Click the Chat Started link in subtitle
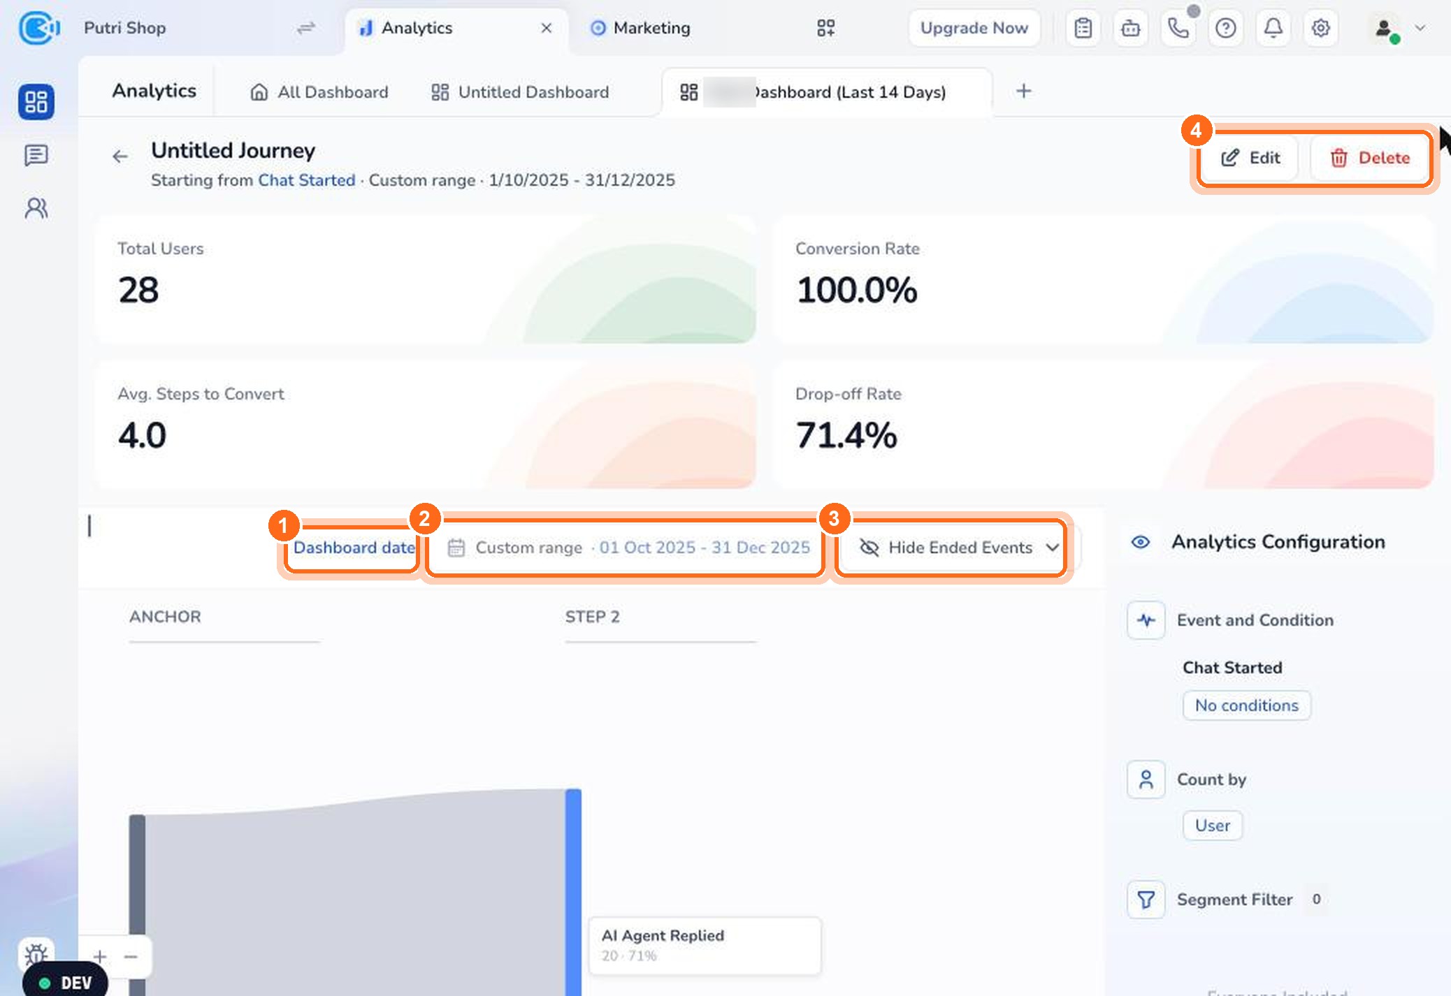The height and width of the screenshot is (996, 1451). pos(307,180)
